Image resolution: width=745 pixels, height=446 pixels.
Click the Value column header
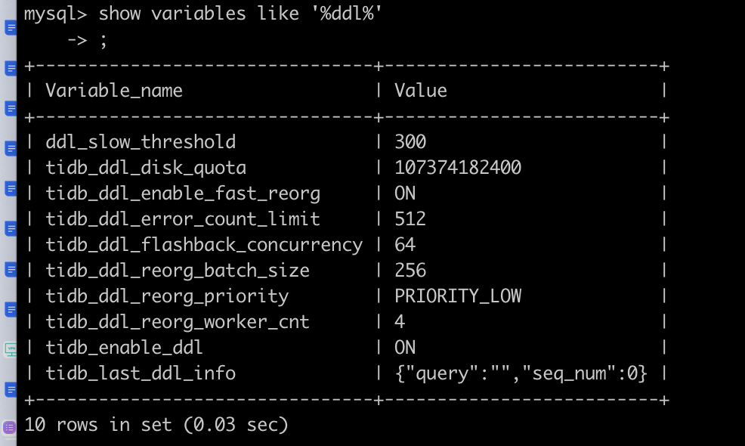421,91
